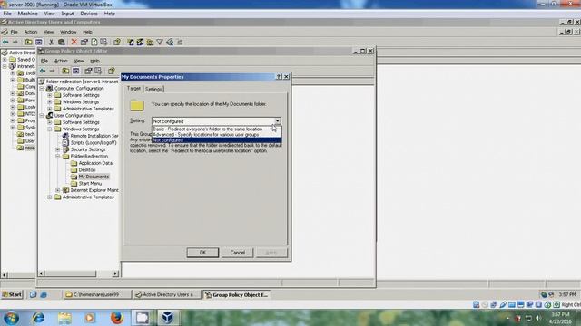Image resolution: width=581 pixels, height=326 pixels.
Task: Click Cancel in My Documents Properties
Action: [x=238, y=253]
